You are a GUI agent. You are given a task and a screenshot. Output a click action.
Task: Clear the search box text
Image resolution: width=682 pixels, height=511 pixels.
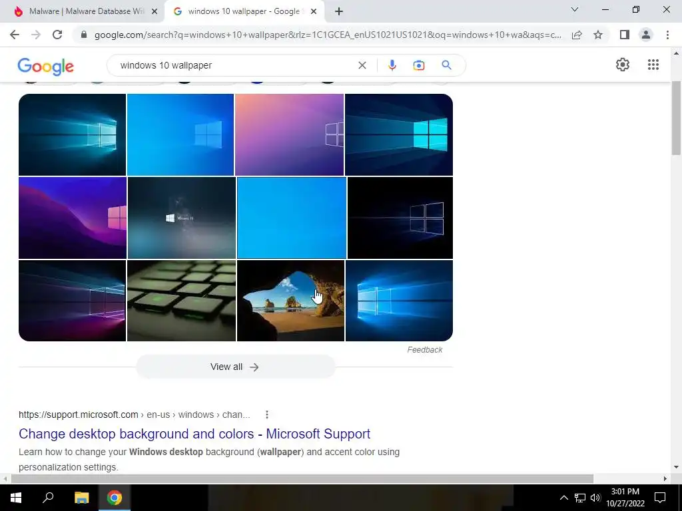coord(362,65)
